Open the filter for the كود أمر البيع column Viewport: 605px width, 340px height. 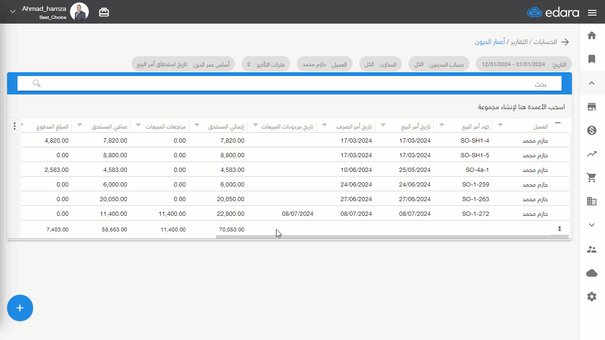coord(442,125)
